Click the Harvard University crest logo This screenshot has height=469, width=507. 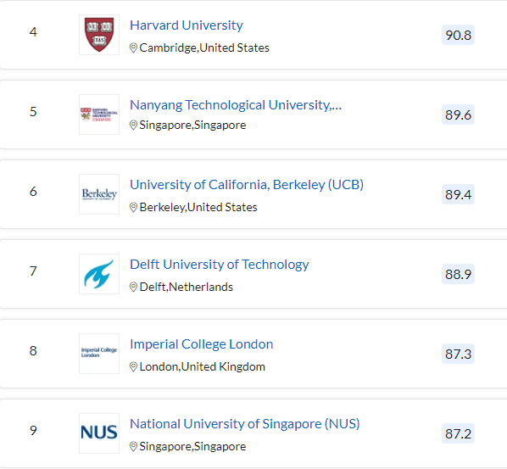[99, 35]
